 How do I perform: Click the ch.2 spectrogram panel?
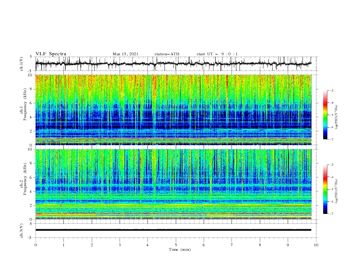[173, 184]
